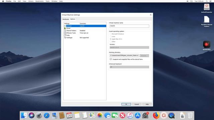Switch to the Hardware tab

click(x=66, y=19)
